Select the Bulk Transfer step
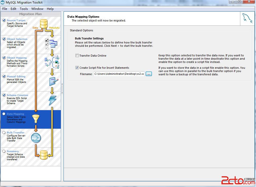Image resolution: width=256 pixels, height=187 pixels. pos(31,138)
